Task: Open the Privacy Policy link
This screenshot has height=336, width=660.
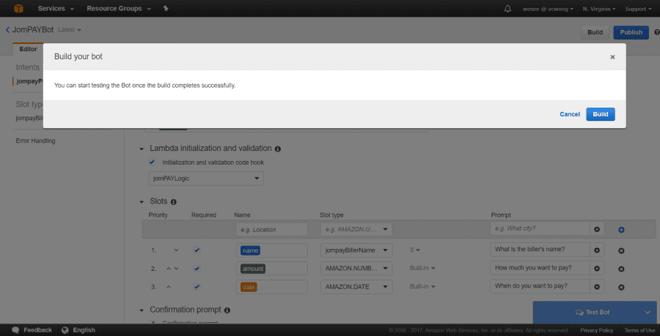Action: coord(596,331)
